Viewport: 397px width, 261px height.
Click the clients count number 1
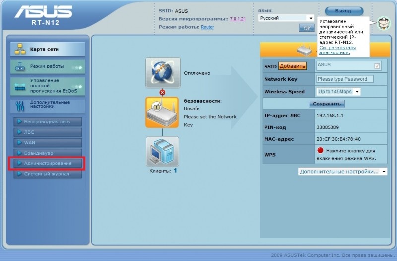point(175,171)
